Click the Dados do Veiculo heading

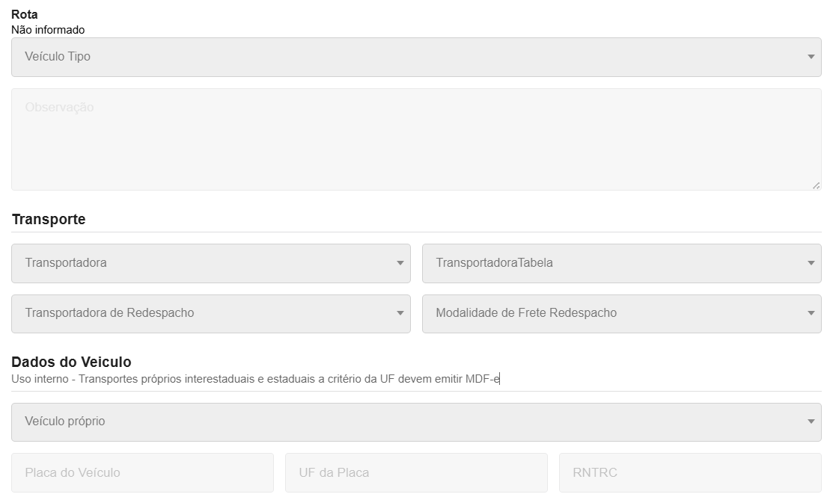(x=71, y=362)
